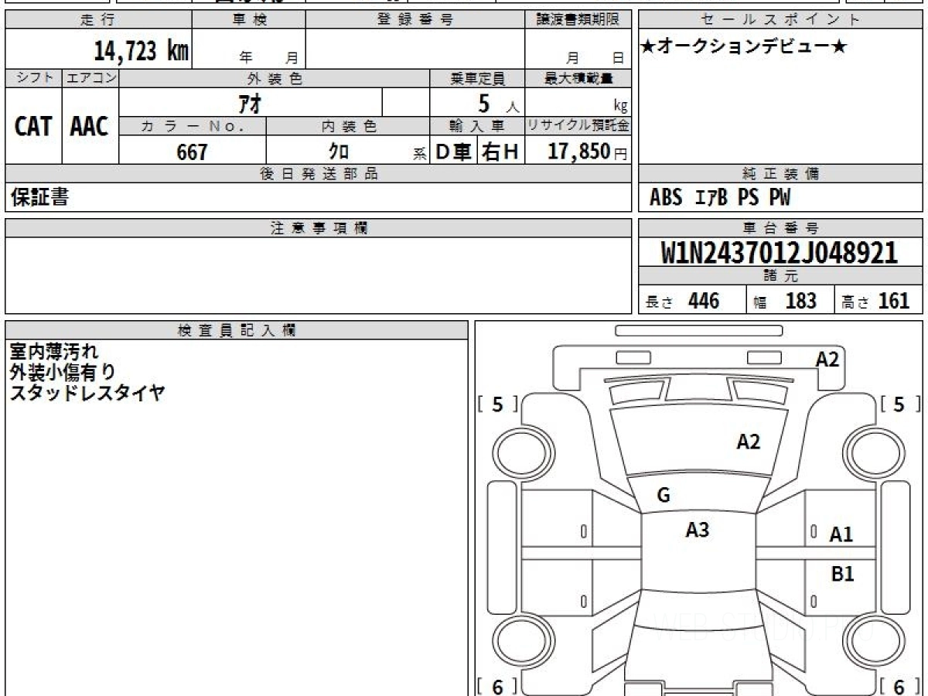Click the 車検 header cell
The image size is (928, 696).
(249, 20)
